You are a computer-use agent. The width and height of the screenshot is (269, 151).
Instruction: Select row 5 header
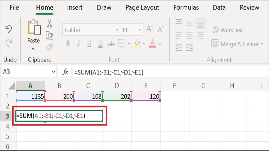click(x=8, y=136)
